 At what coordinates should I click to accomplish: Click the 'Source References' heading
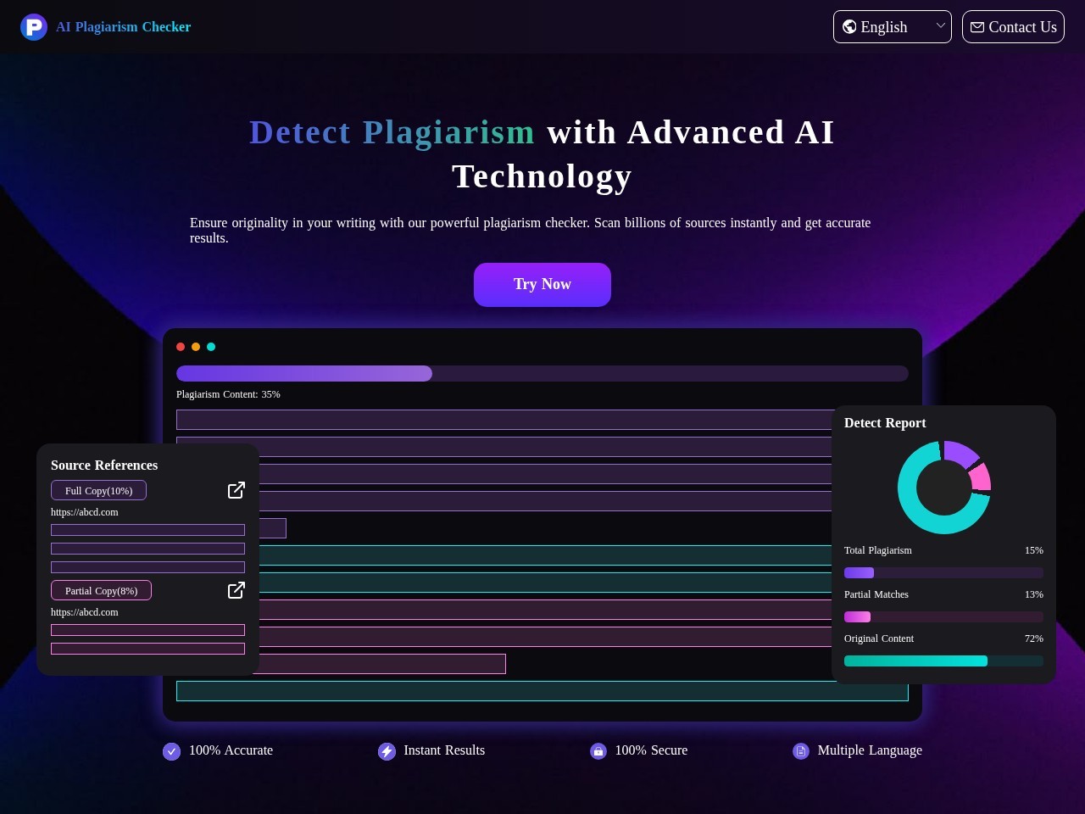point(104,466)
